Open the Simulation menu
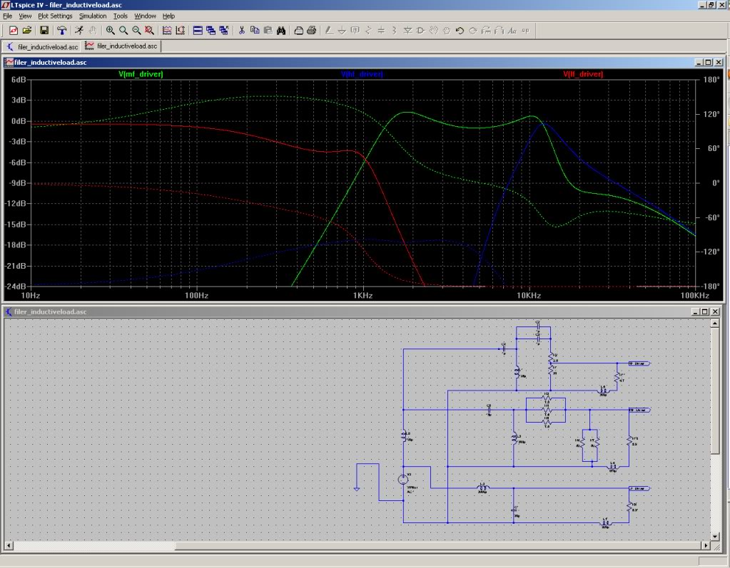The image size is (730, 568). tap(93, 16)
